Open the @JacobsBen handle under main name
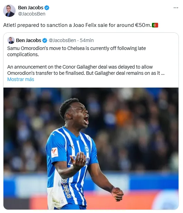This screenshot has width=183, height=213. [x=31, y=14]
